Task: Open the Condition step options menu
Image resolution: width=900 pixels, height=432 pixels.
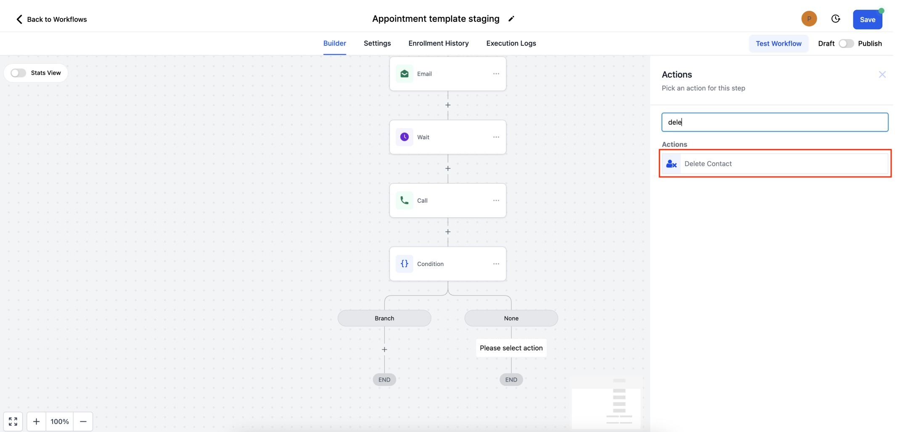Action: click(x=496, y=264)
